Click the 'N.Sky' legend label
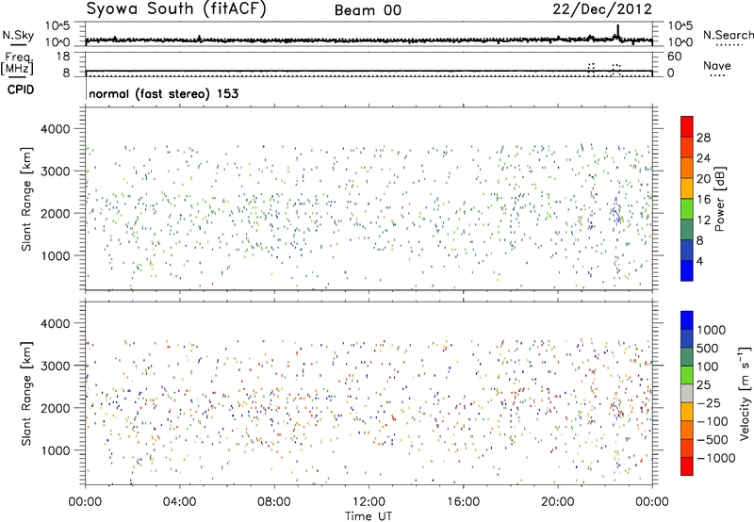 pos(18,35)
